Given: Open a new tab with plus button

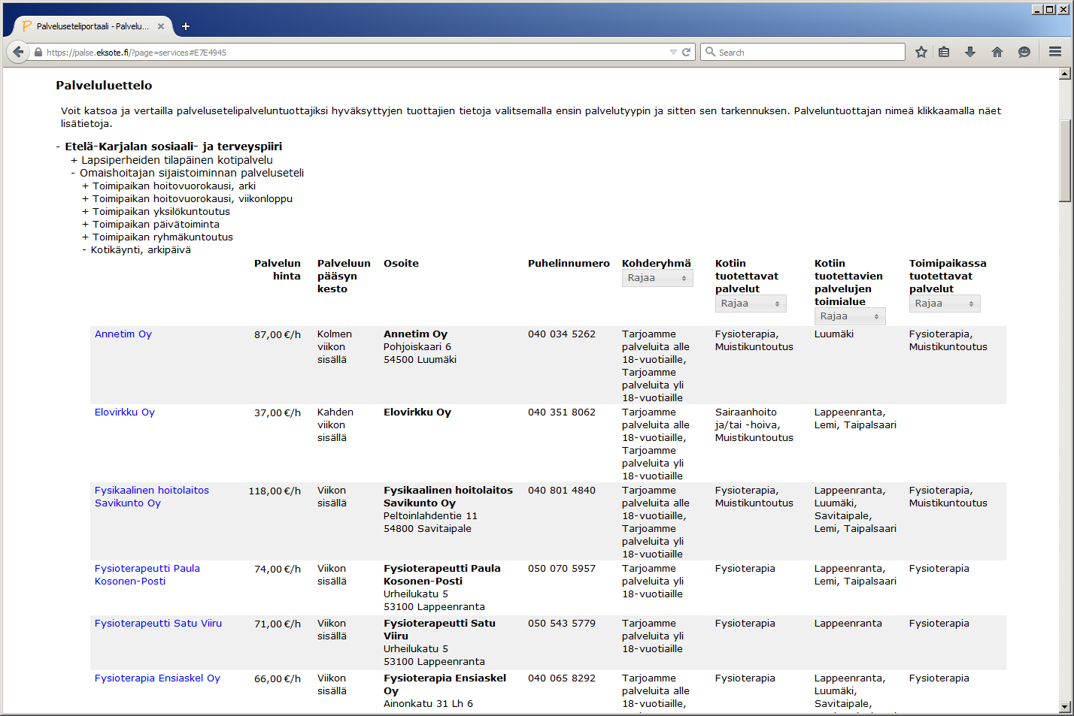Looking at the screenshot, I should 186,26.
